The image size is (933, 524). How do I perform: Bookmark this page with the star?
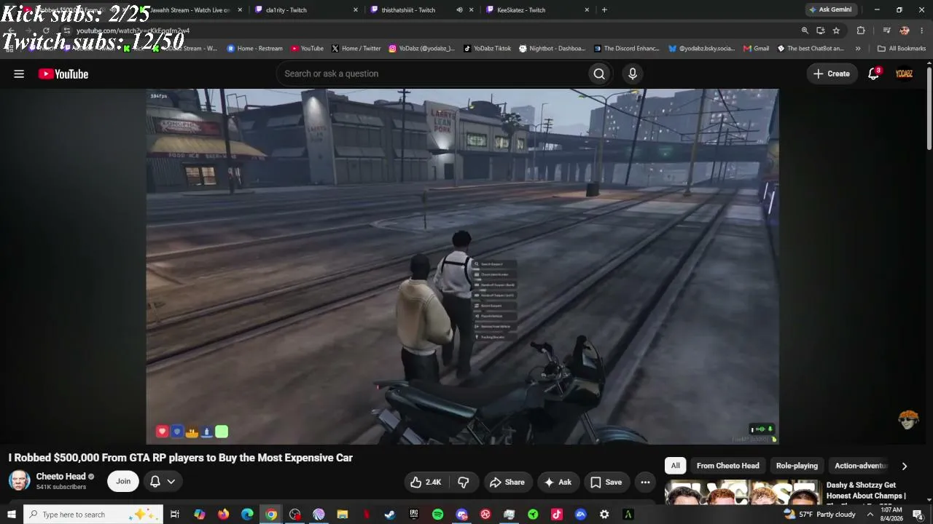(836, 31)
